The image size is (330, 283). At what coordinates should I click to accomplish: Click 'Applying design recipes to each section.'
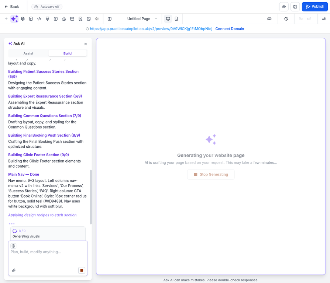click(x=43, y=215)
